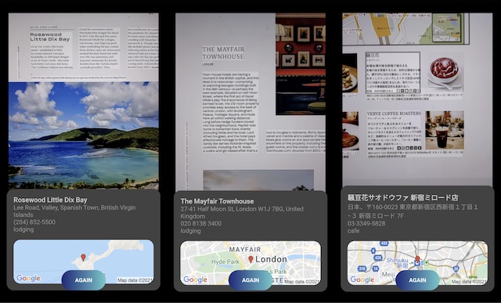Click route marker 420 on the Tokyo map
This screenshot has width=501, height=303.
click(377, 258)
